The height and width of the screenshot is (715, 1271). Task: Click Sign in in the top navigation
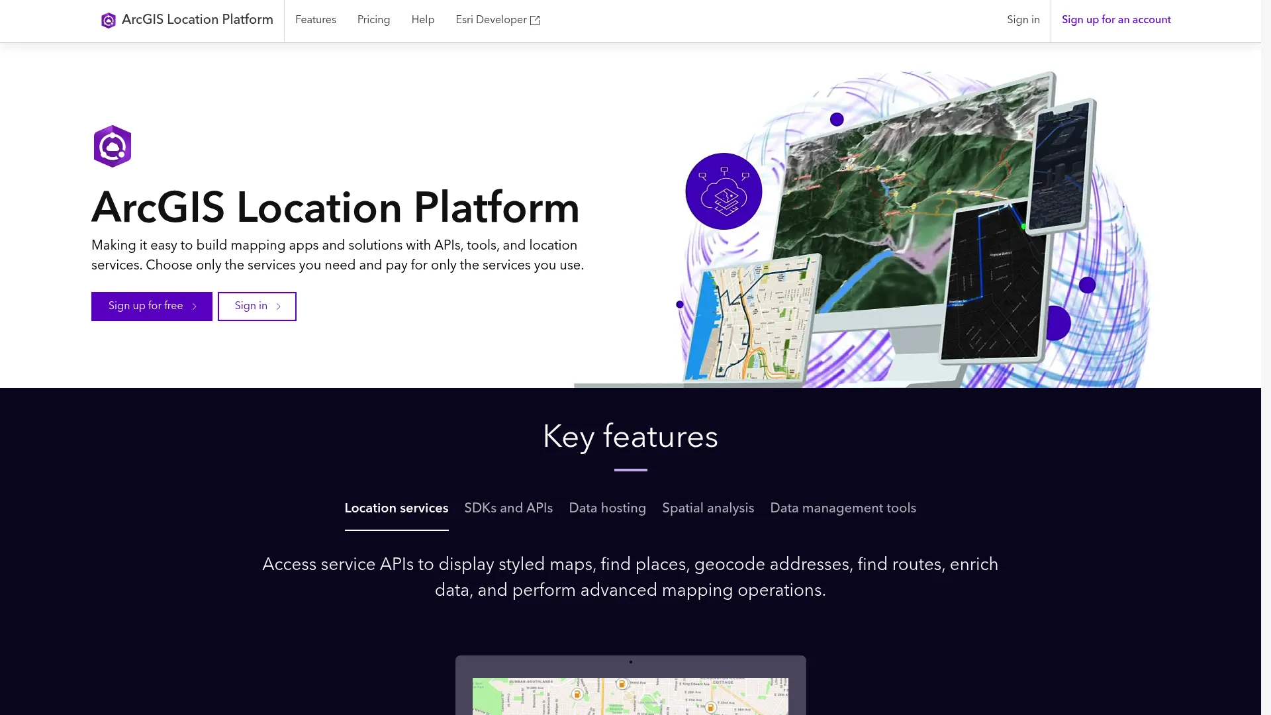pyautogui.click(x=1023, y=20)
